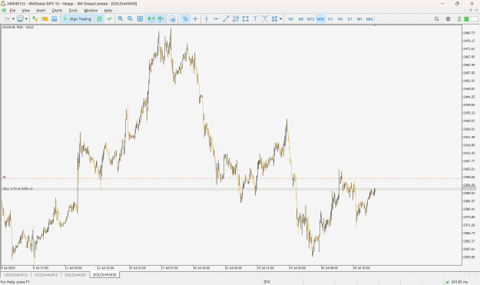Switch chart to line chart icon
This screenshot has width=480, height=285.
pos(109,19)
